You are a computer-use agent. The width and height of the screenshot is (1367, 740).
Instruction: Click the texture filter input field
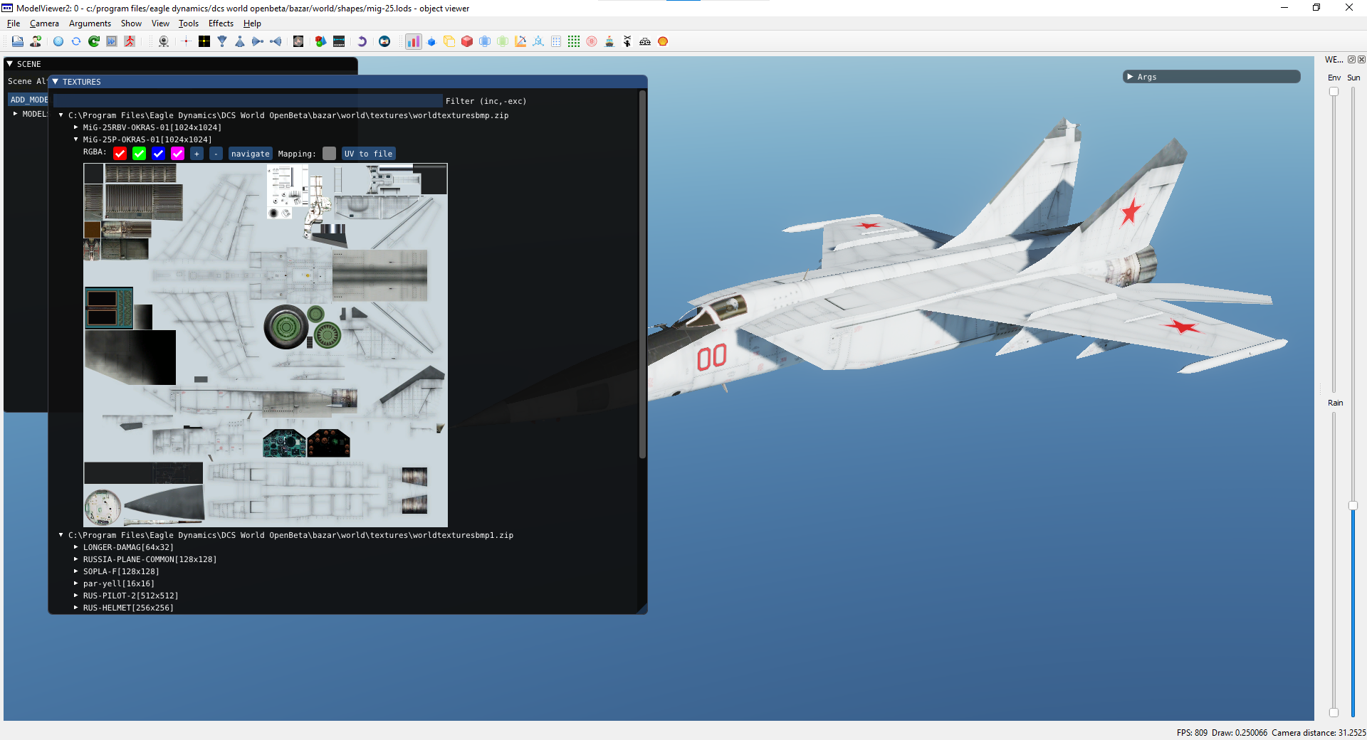248,101
